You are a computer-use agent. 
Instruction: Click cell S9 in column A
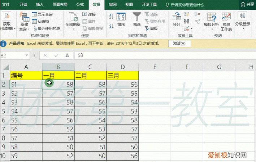click(x=26, y=156)
